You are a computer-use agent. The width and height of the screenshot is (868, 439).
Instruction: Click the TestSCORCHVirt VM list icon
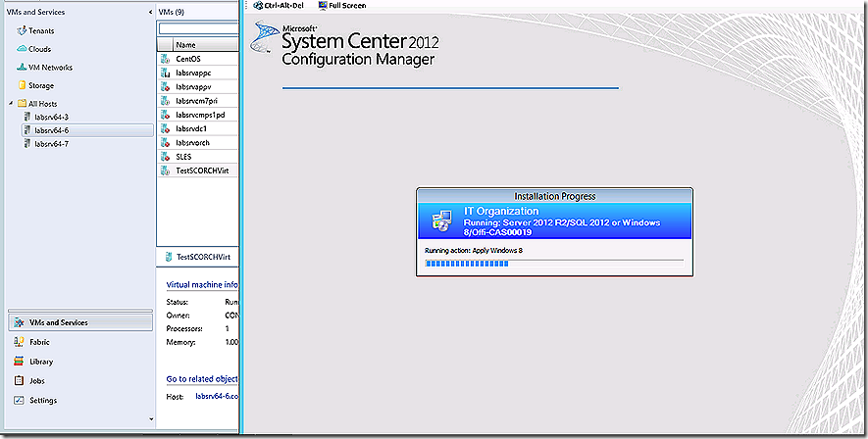click(165, 171)
